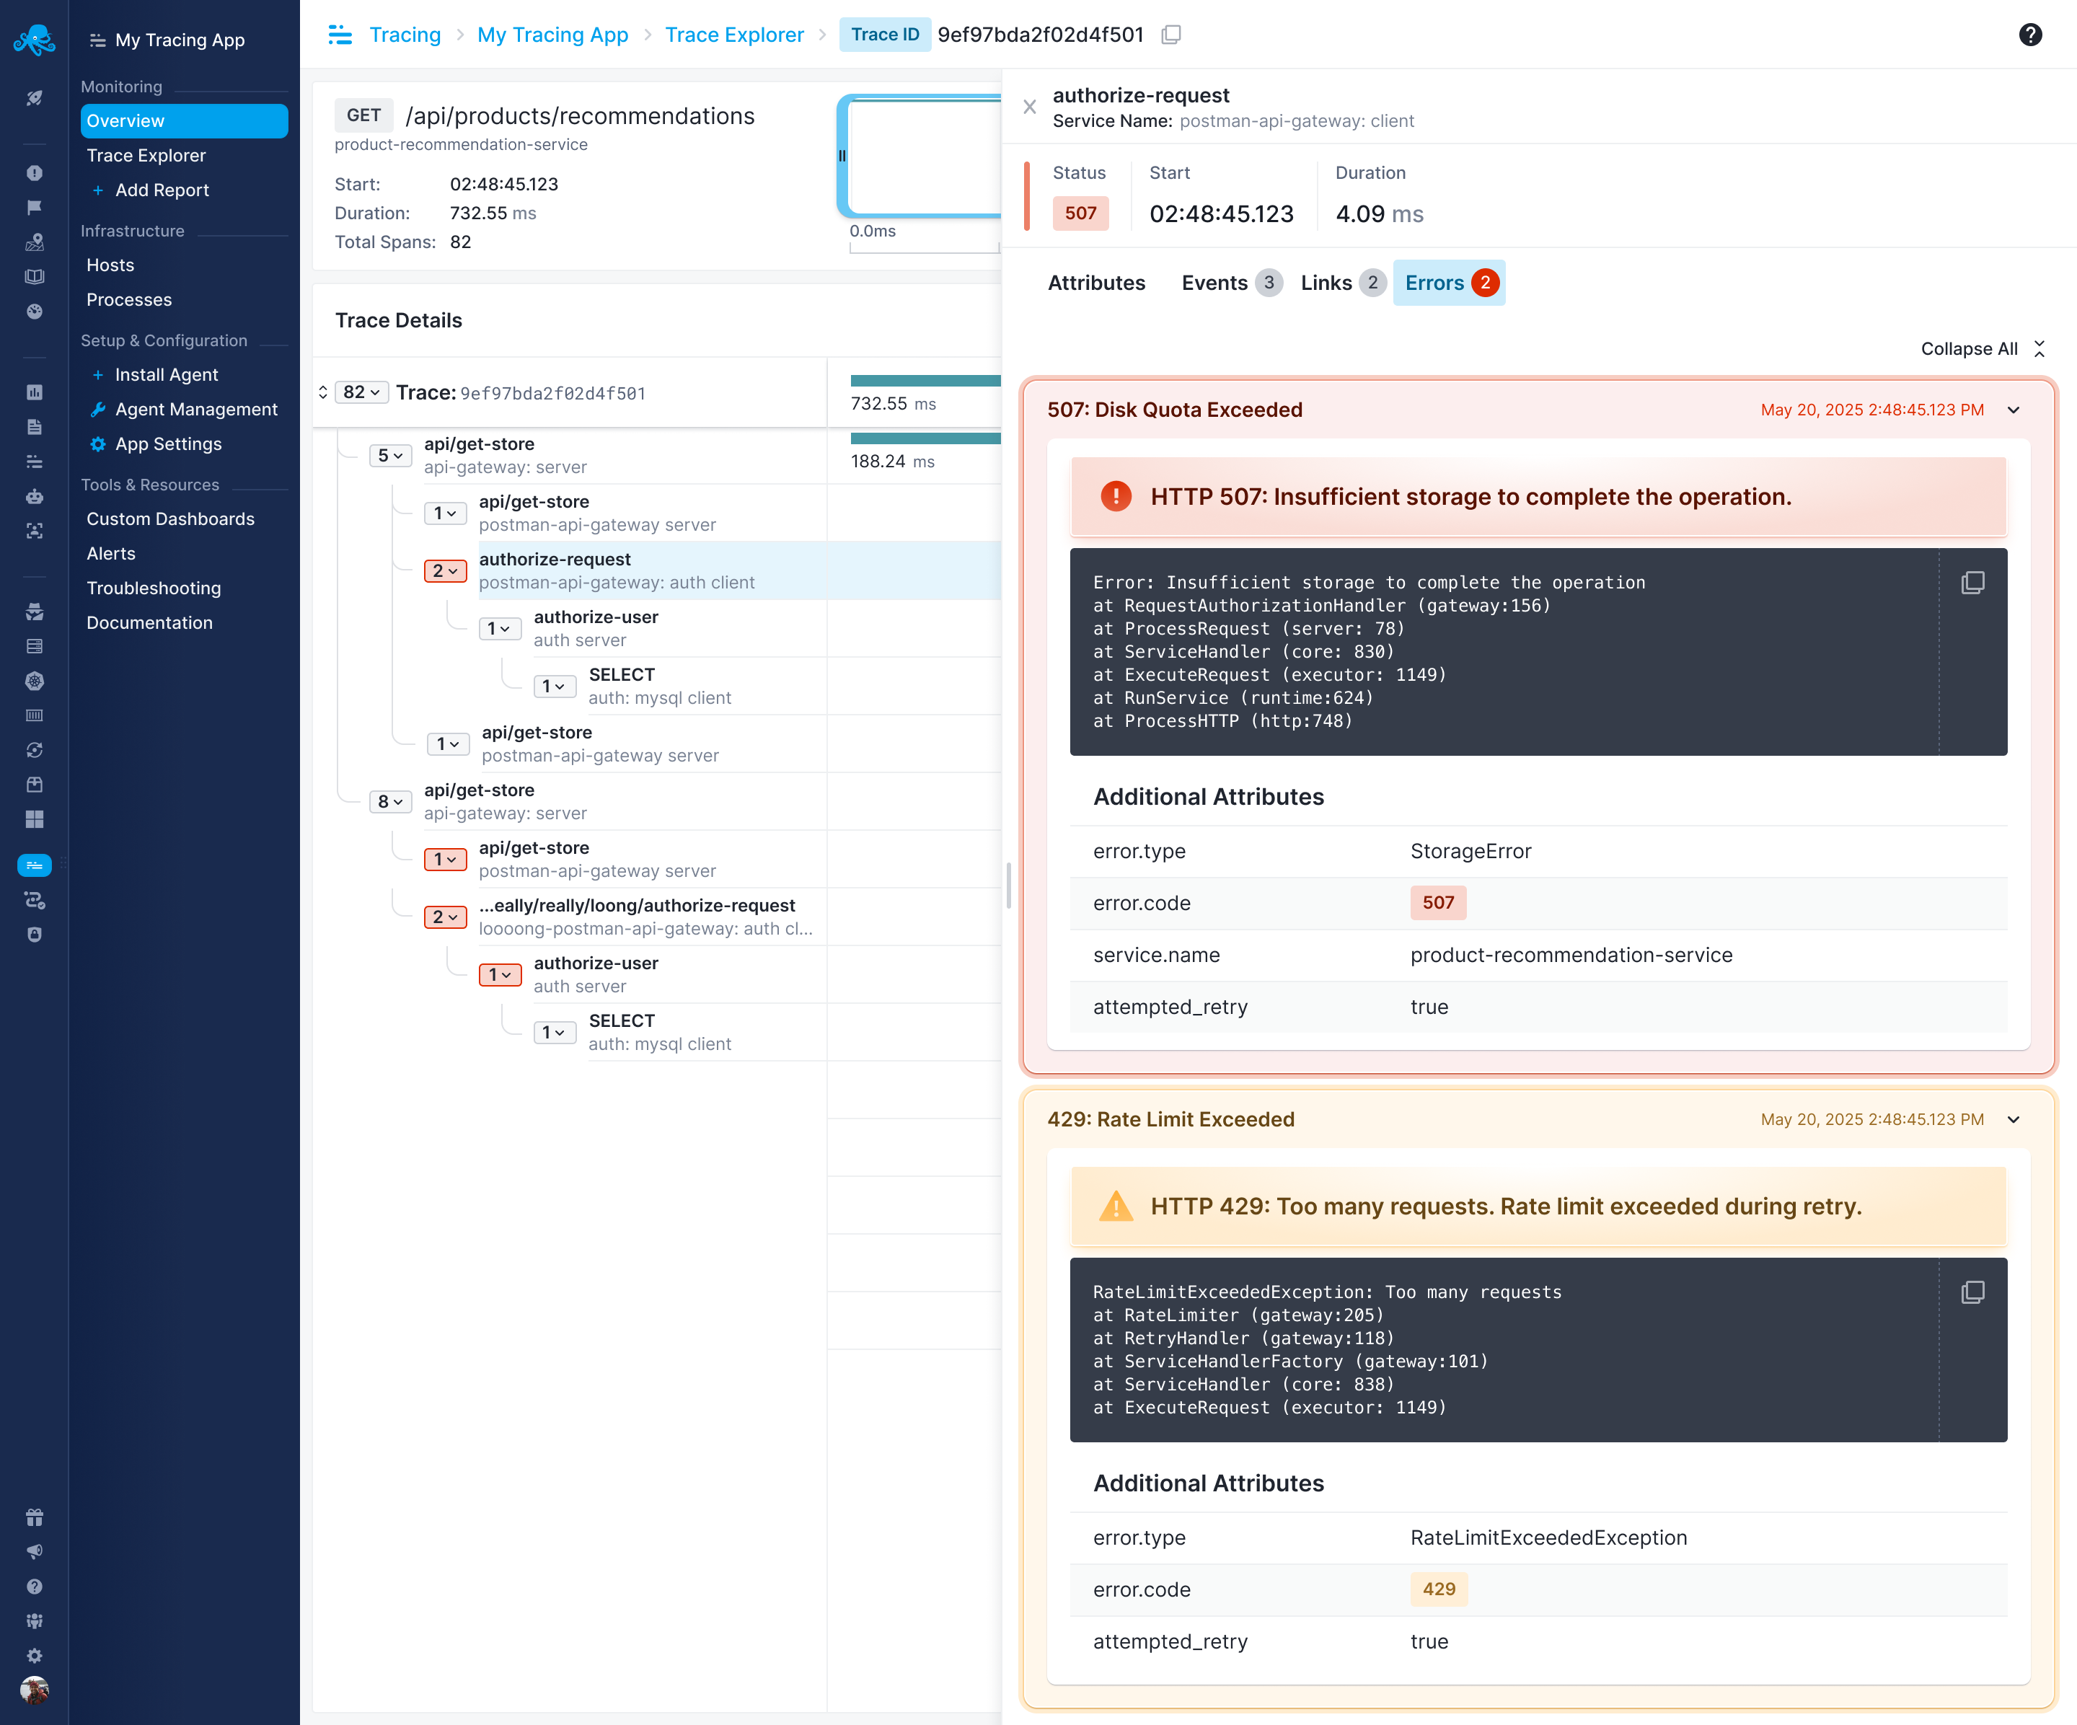The height and width of the screenshot is (1725, 2077).
Task: Click the panel resize divider handle
Action: (1007, 886)
